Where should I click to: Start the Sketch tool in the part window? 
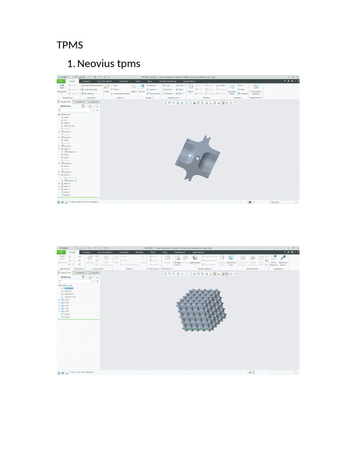[x=134, y=88]
